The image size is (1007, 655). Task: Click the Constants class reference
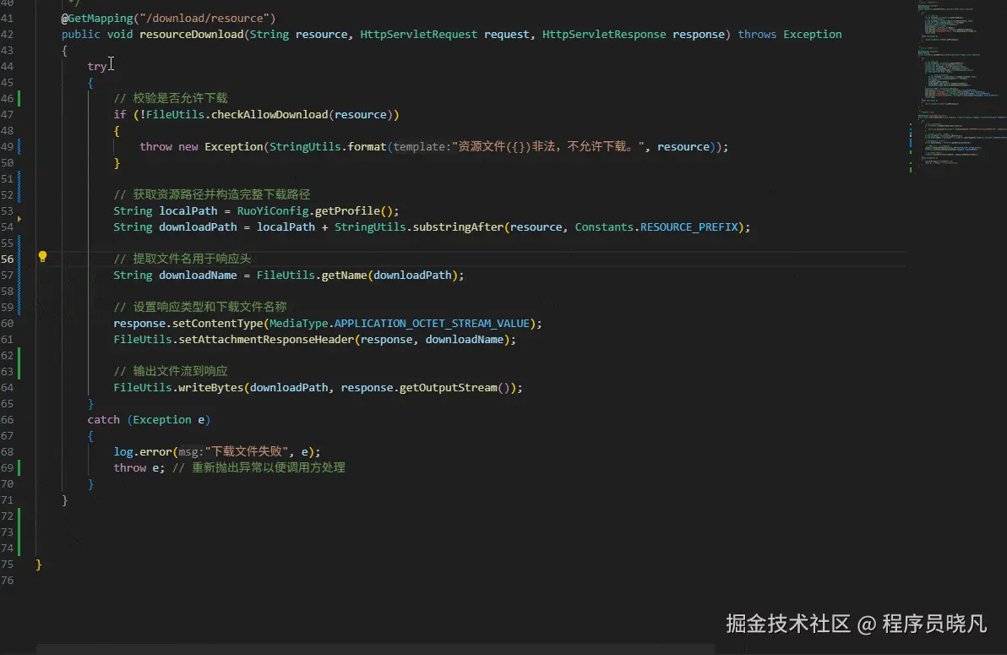(604, 227)
